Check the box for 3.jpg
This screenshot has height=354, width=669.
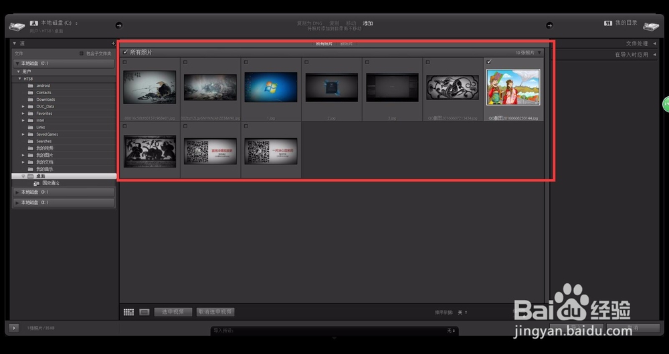367,62
